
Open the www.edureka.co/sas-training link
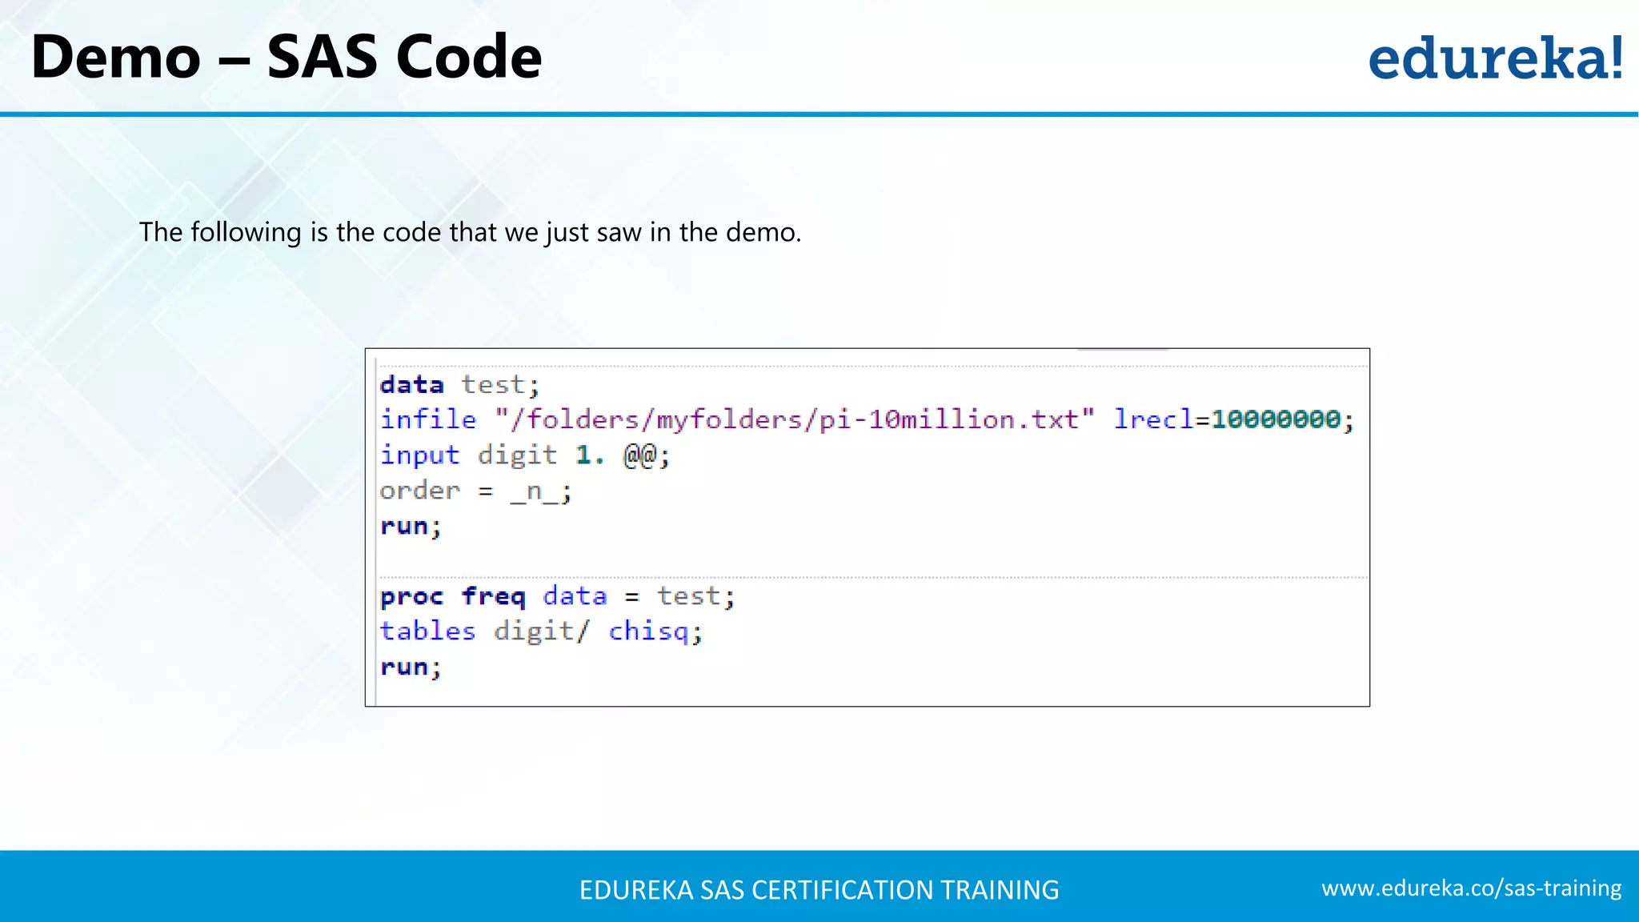click(1471, 888)
